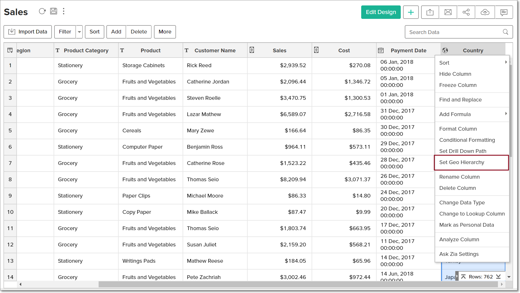Jump to last row arrow icon
The height and width of the screenshot is (293, 520).
click(499, 277)
